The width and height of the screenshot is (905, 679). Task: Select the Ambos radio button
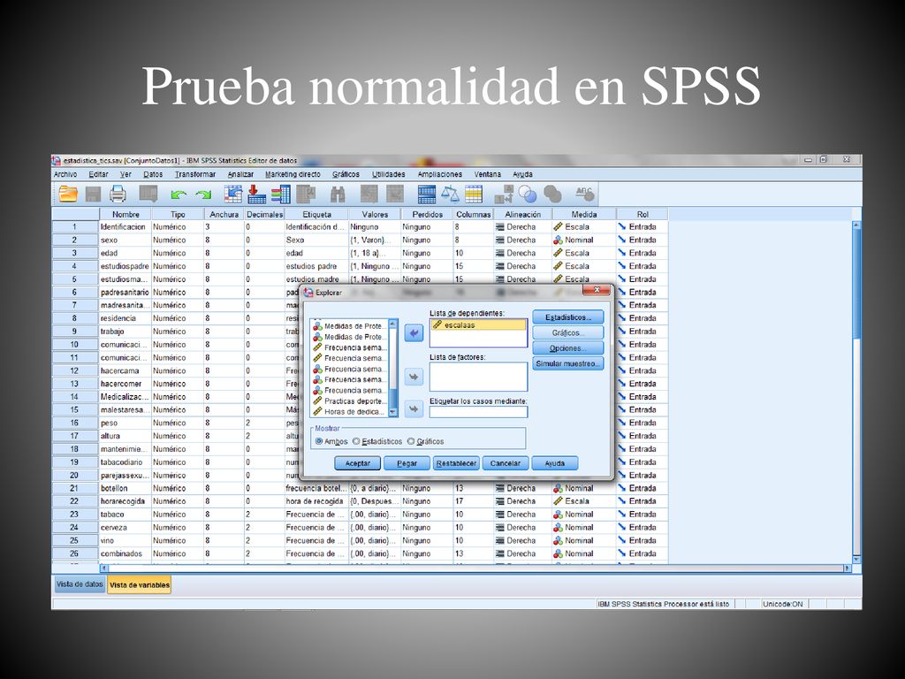coord(319,441)
